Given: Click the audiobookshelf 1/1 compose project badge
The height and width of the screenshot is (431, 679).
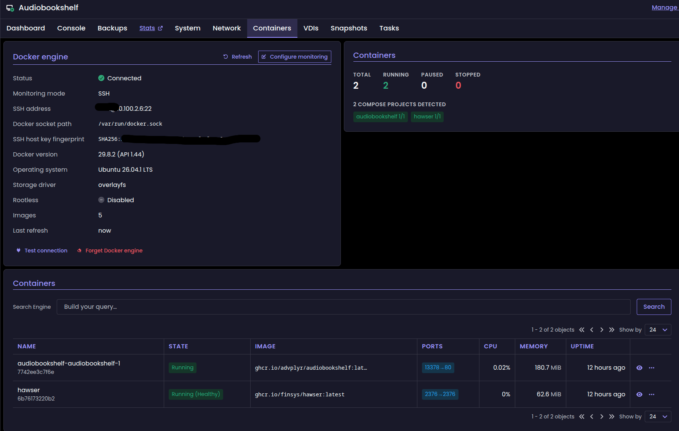Looking at the screenshot, I should (380, 117).
